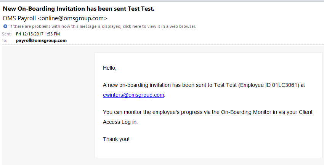Click the 'Access Log in.' text line
Viewport: 324px width, 165px height.
click(120, 122)
